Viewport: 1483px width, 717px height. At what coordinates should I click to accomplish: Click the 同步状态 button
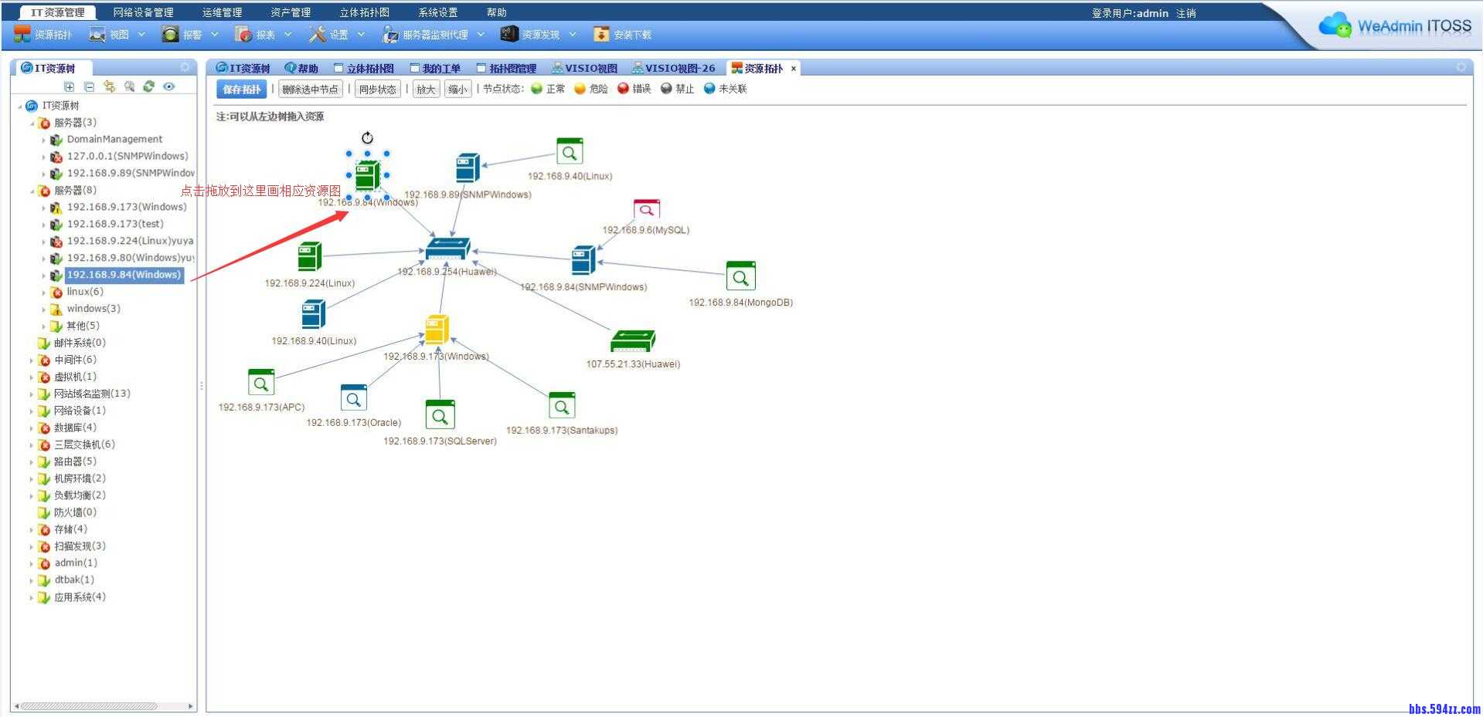377,90
